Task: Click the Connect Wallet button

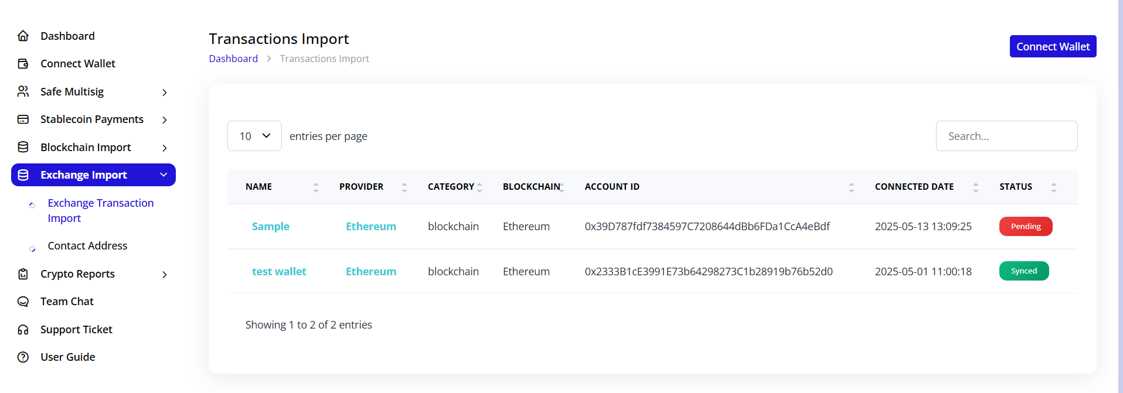Action: (1052, 46)
